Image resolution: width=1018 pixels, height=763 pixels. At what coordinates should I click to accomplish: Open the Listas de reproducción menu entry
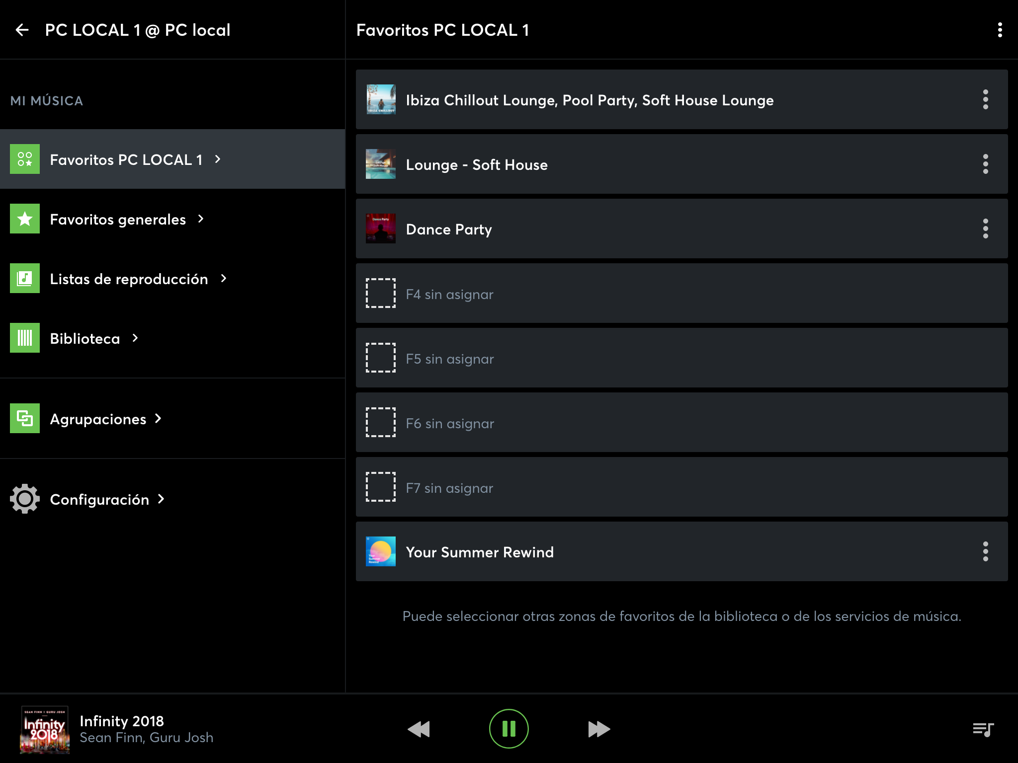[x=129, y=279]
